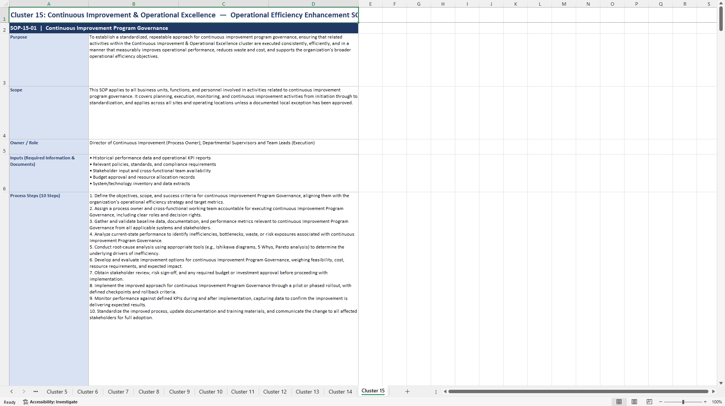The width and height of the screenshot is (725, 406).
Task: Select column E header
Action: coord(370,4)
